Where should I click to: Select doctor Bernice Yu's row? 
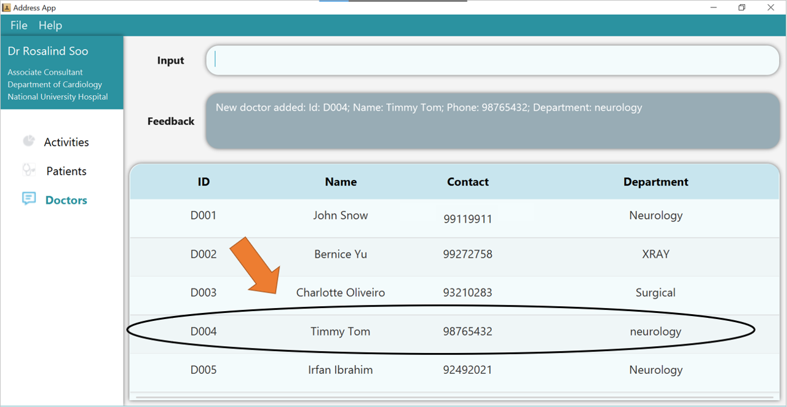tap(341, 255)
